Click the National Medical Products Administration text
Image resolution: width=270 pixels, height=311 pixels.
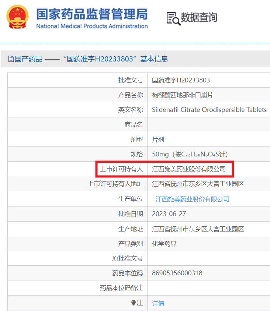tap(92, 26)
